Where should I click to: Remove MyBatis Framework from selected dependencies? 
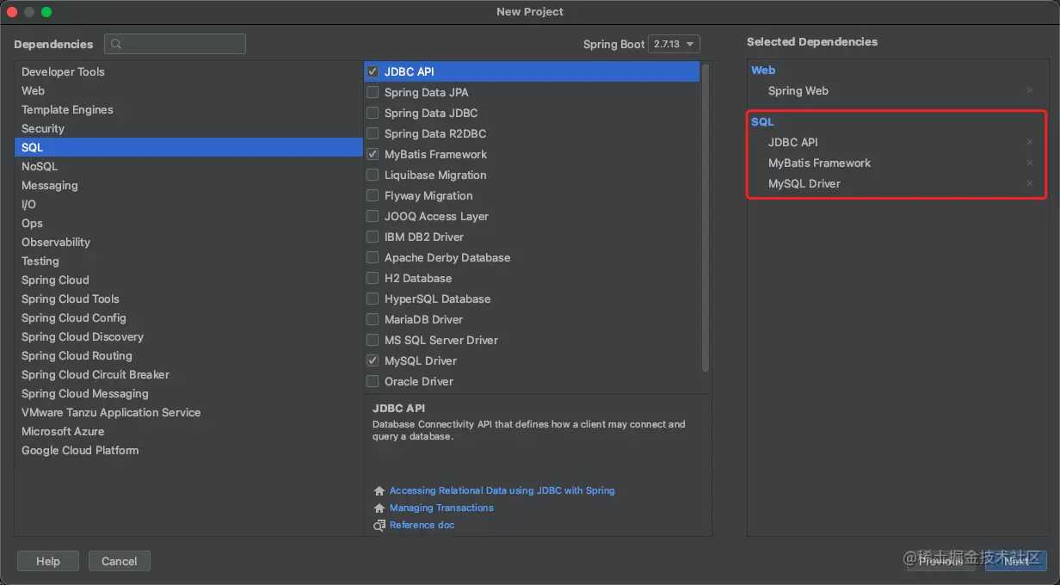pos(1030,163)
